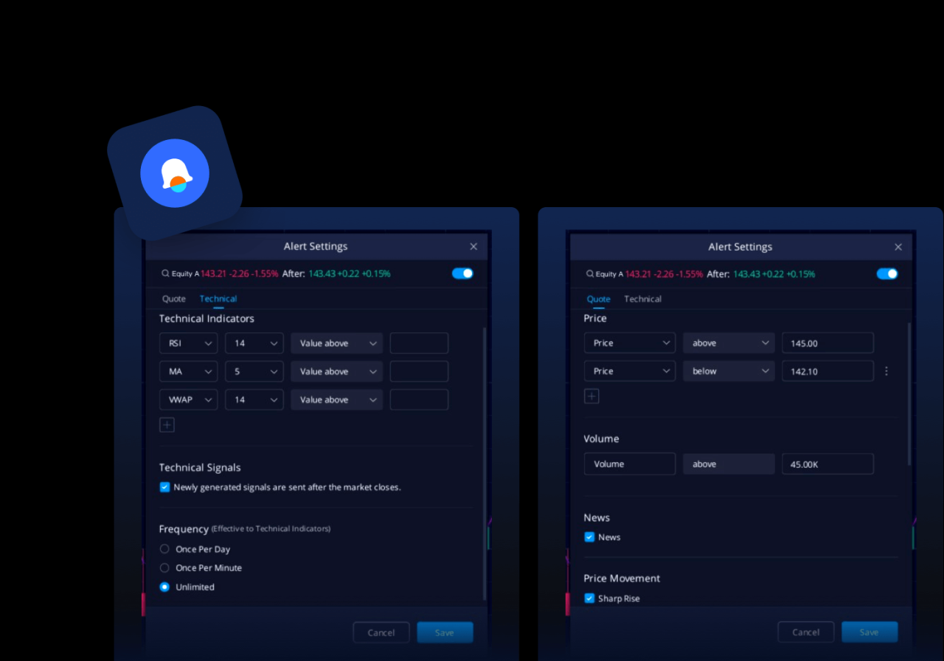Click Save in right Alert Settings window
944x661 pixels.
click(x=870, y=632)
